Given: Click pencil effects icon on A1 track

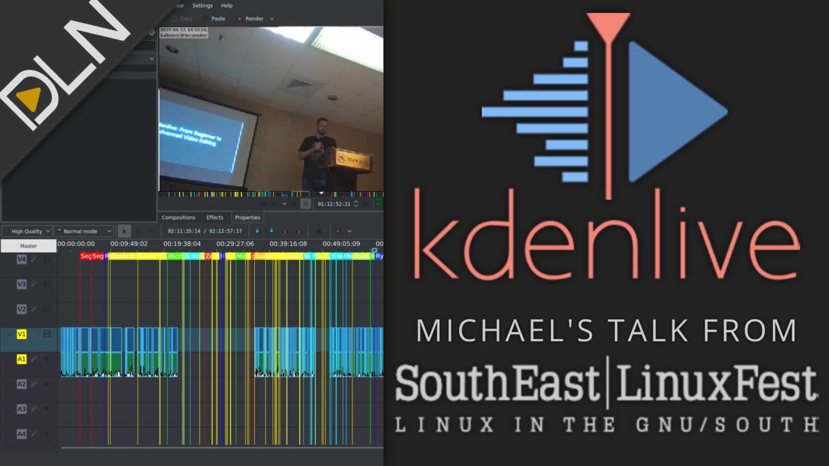Looking at the screenshot, I should 34,359.
